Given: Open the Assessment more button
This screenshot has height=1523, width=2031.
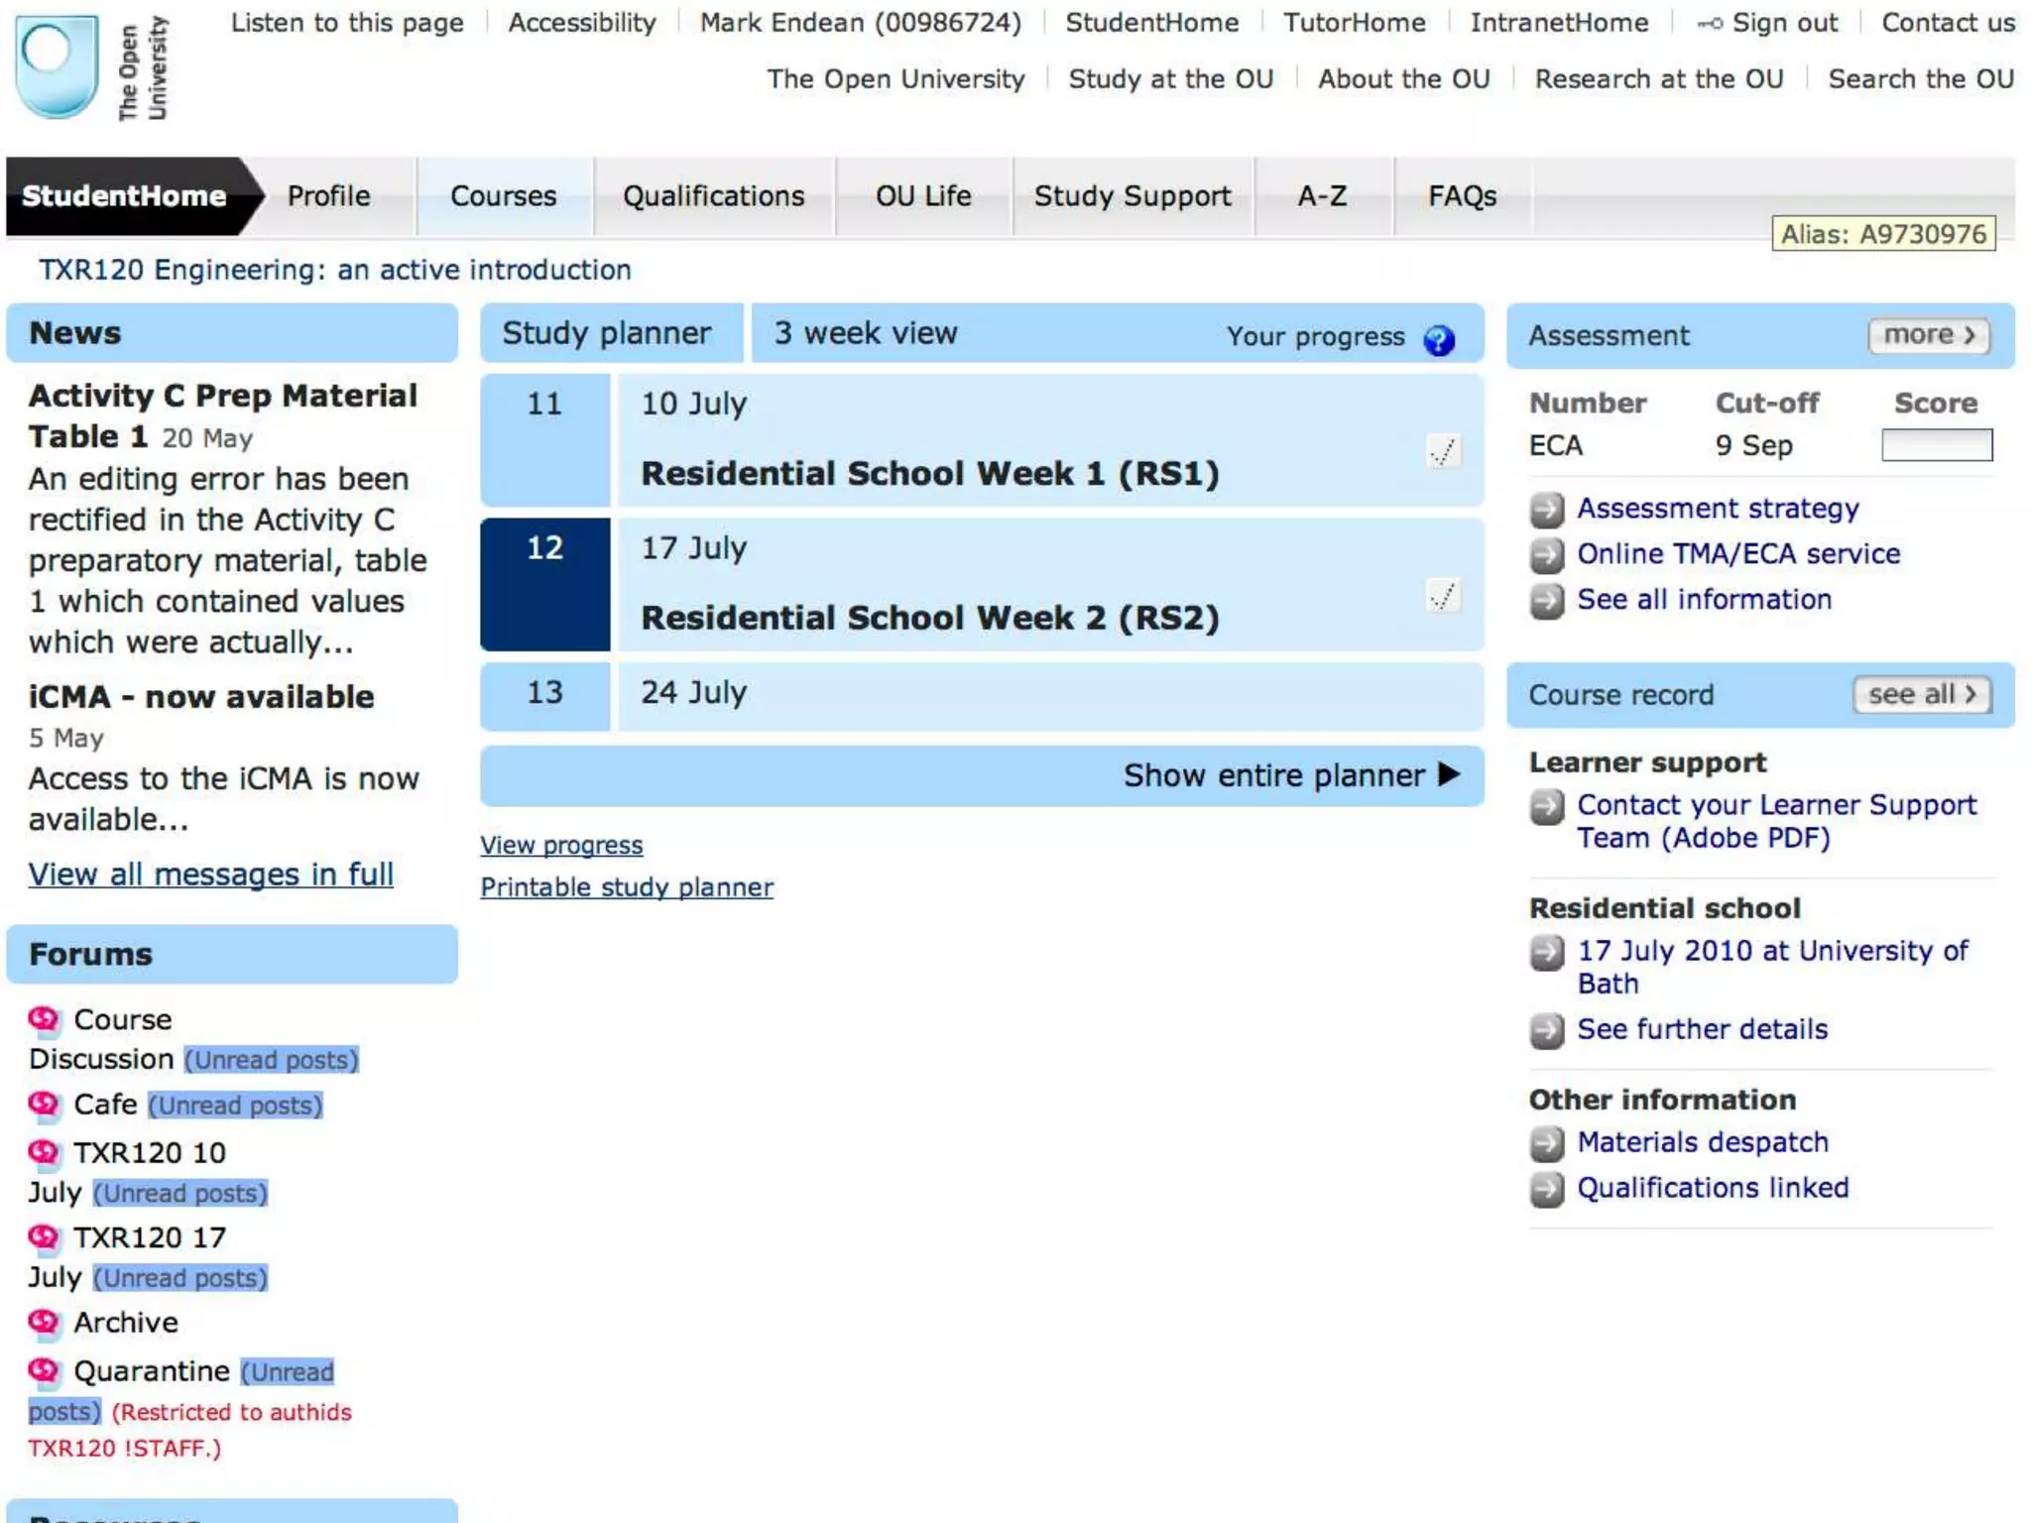Looking at the screenshot, I should click(x=1928, y=335).
